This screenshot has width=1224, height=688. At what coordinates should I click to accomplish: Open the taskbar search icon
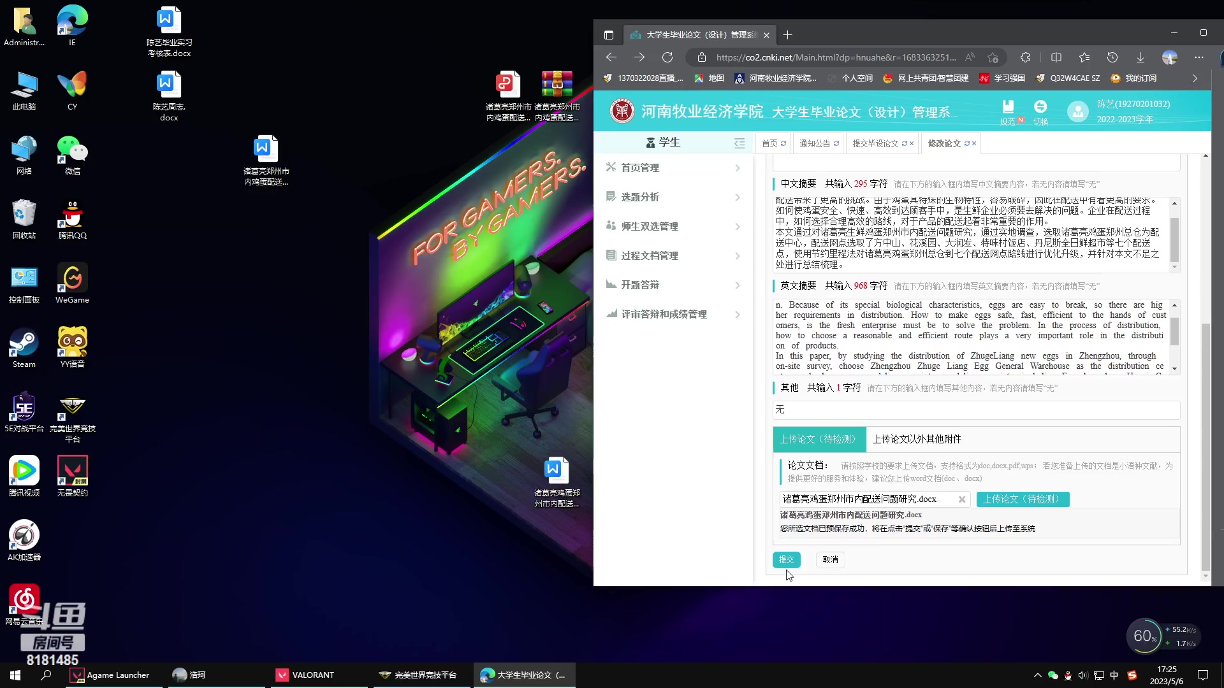point(46,675)
